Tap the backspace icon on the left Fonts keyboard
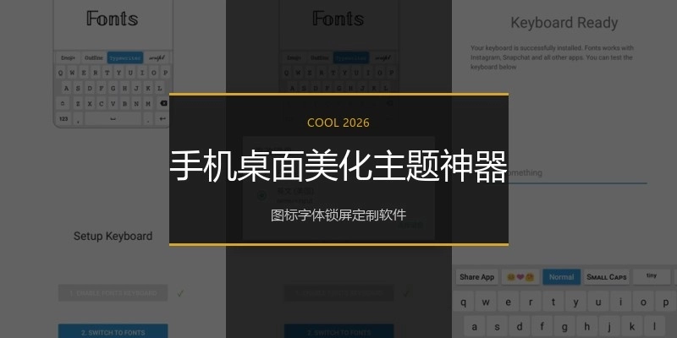Screen dimensions: 677x338 coord(163,103)
